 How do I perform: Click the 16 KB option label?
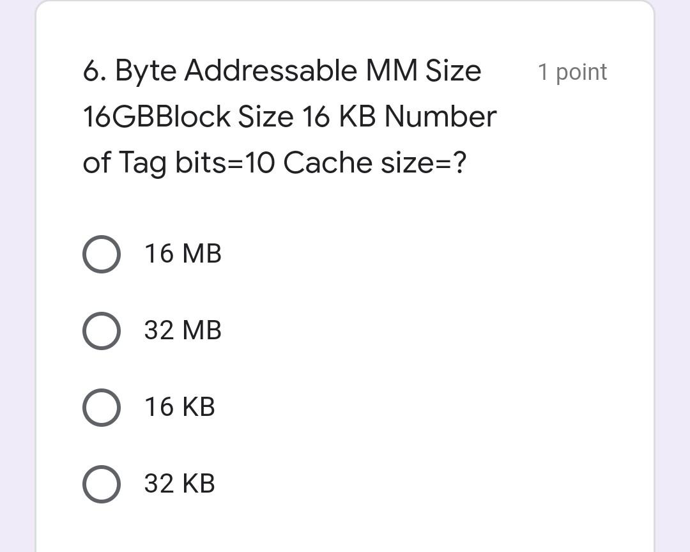[180, 407]
